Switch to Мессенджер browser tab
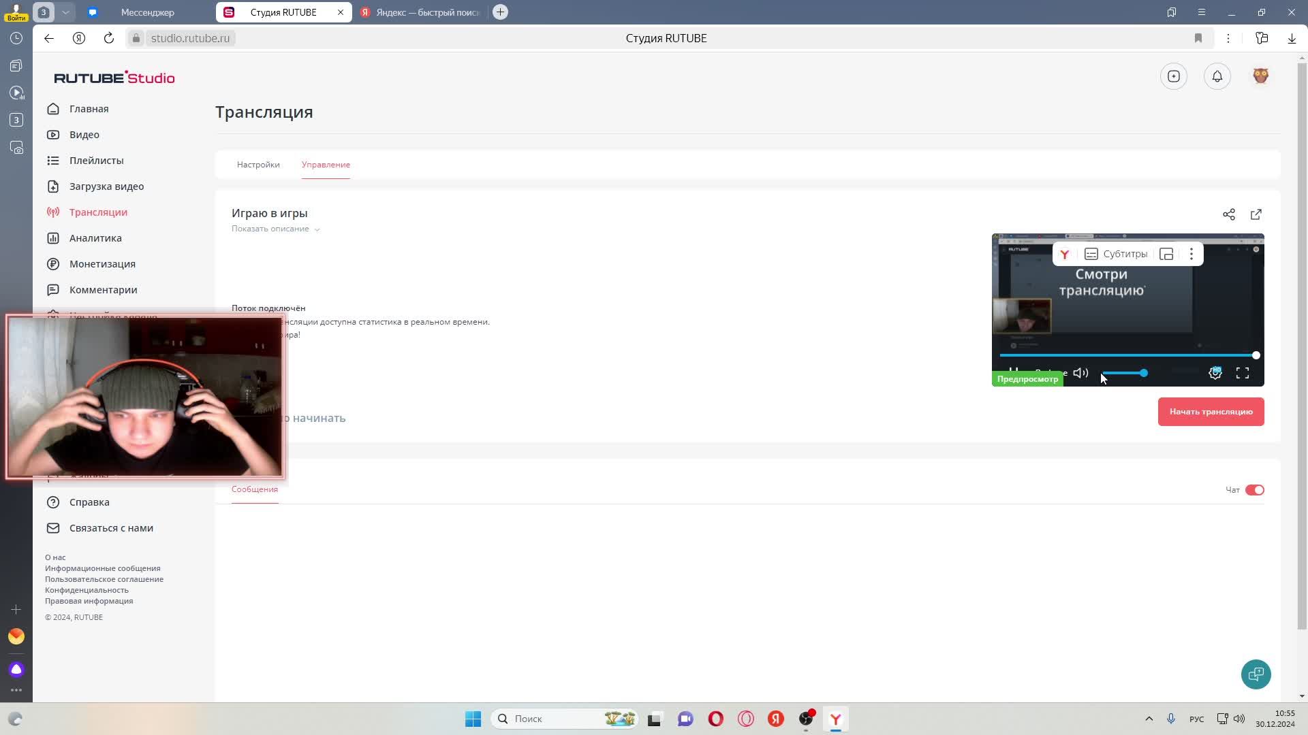 (x=147, y=12)
